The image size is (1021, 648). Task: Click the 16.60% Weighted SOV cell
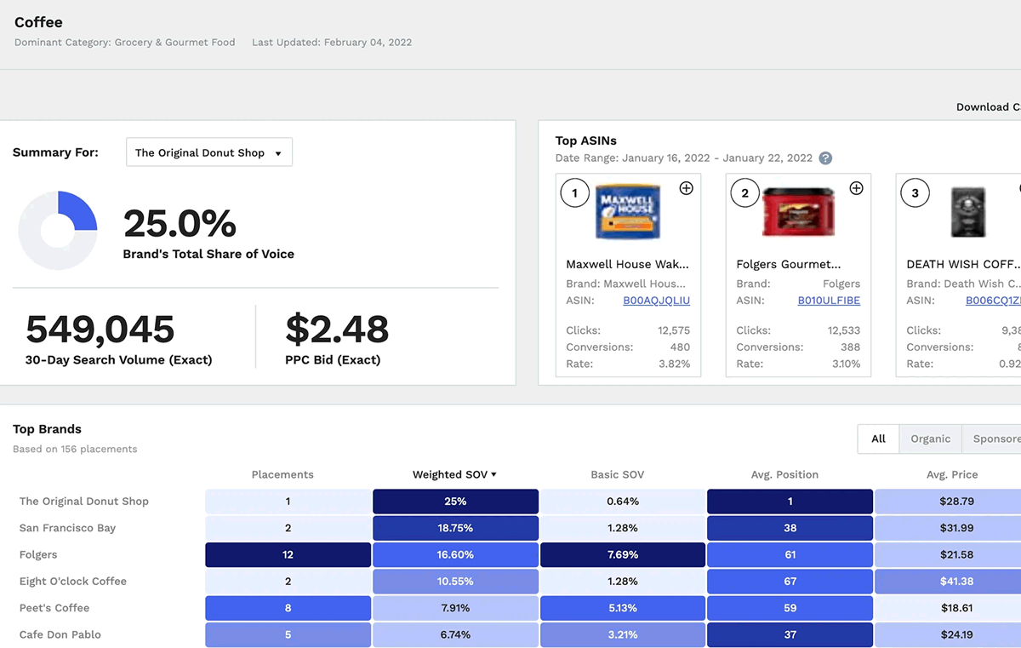pyautogui.click(x=455, y=554)
